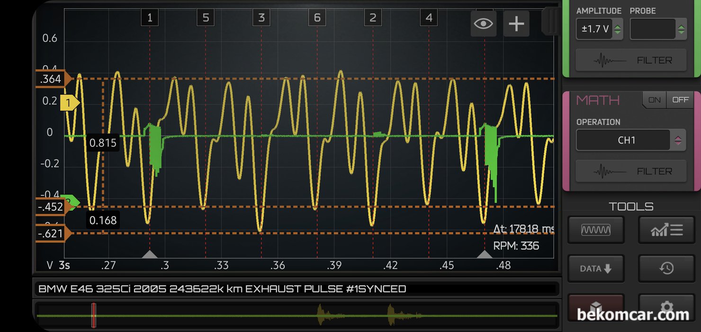Click the red cube tool button
This screenshot has height=332, width=701.
pos(596,308)
